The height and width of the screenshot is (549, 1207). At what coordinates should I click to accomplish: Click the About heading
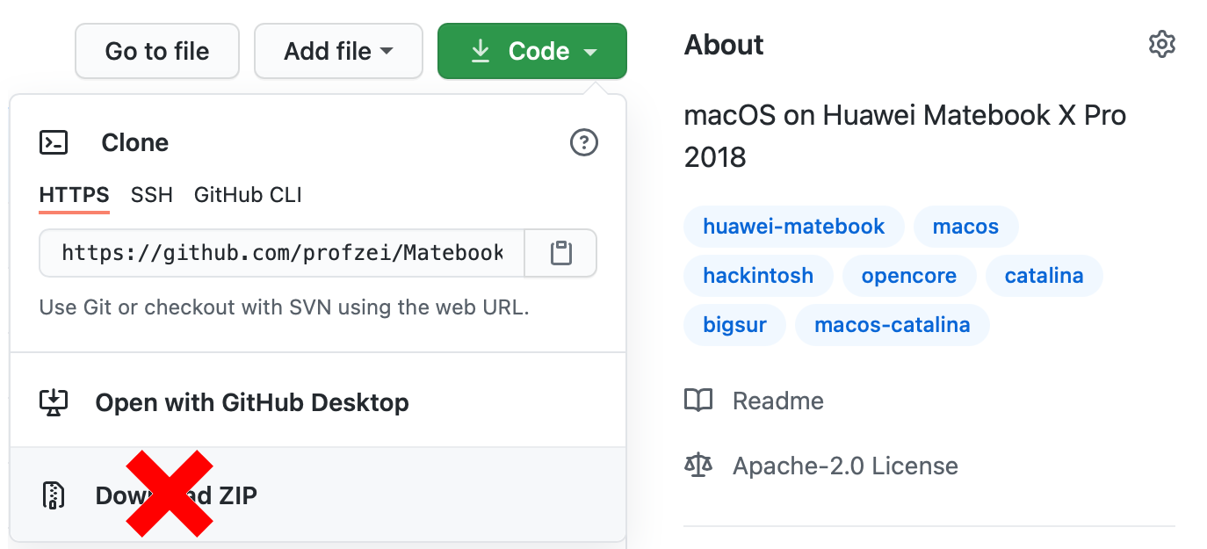(724, 45)
